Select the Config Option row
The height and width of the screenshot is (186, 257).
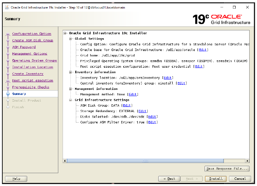164,44
